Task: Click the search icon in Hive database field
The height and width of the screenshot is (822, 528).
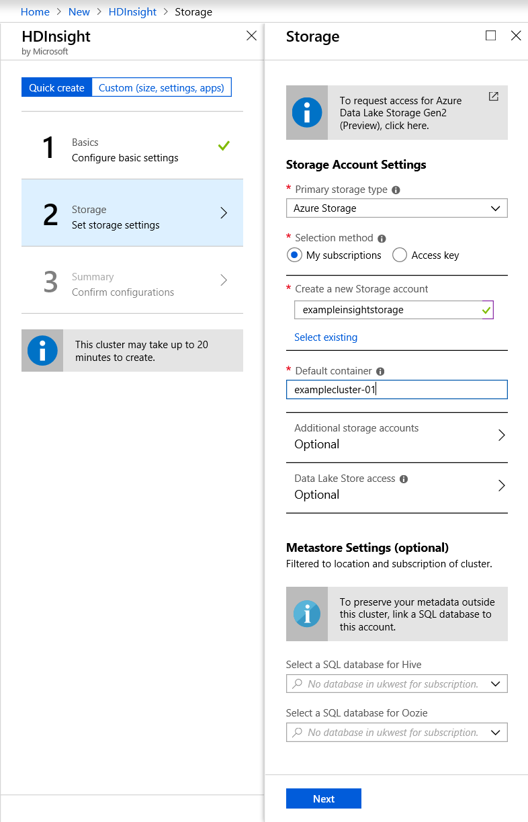Action: coord(297,684)
